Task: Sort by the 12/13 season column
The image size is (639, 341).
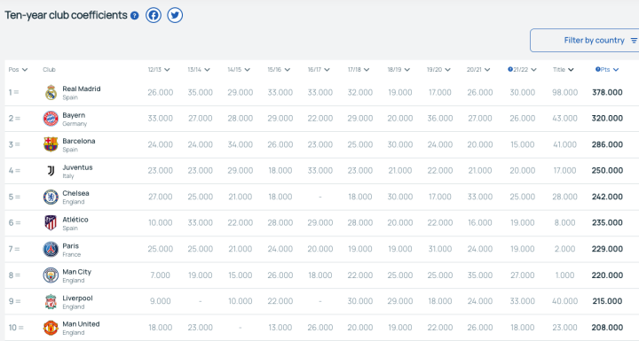Action: pos(159,70)
